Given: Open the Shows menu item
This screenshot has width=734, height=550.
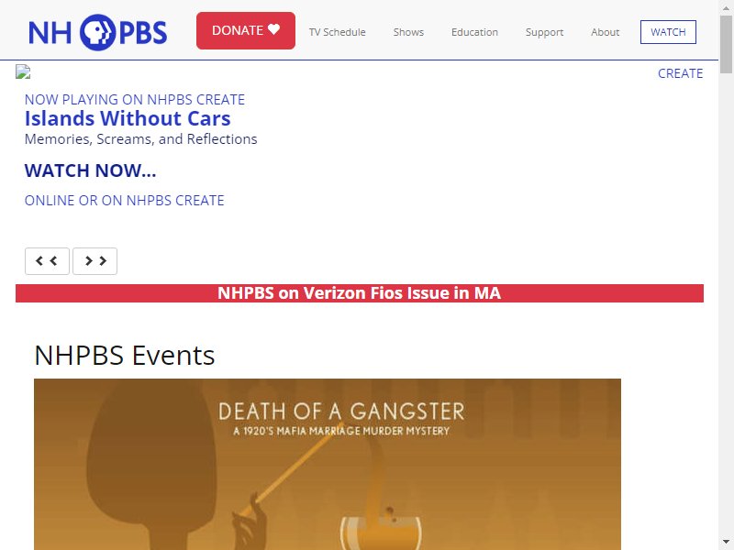Looking at the screenshot, I should [408, 32].
